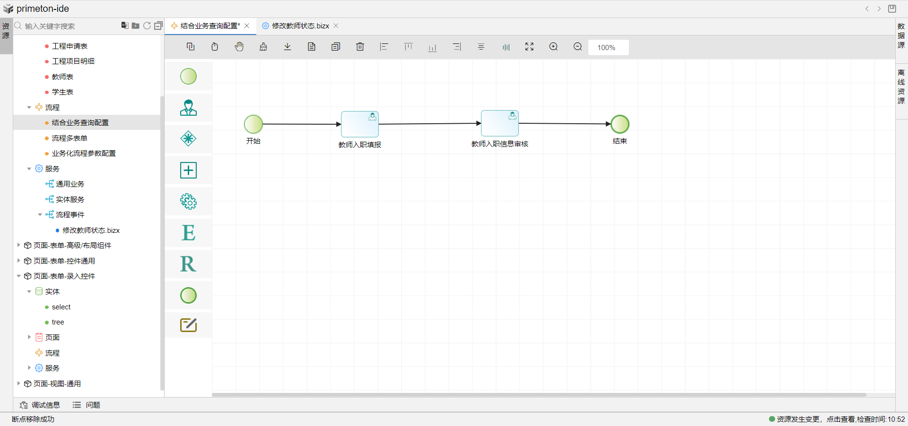Click the align left toolbar icon

pos(384,47)
